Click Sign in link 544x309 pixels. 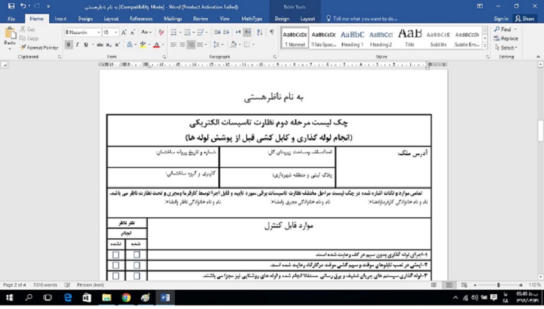click(x=501, y=19)
